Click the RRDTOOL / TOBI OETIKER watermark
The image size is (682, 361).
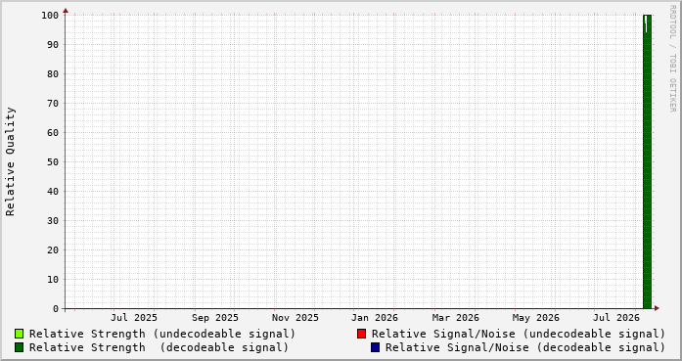(672, 59)
